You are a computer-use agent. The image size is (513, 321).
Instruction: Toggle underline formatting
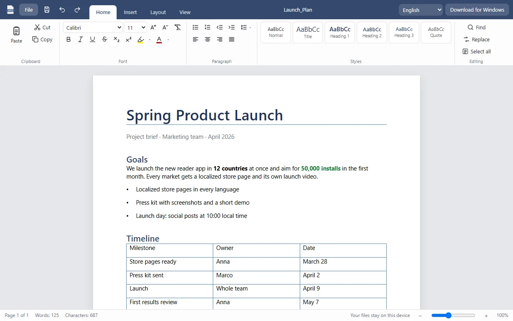click(93, 39)
